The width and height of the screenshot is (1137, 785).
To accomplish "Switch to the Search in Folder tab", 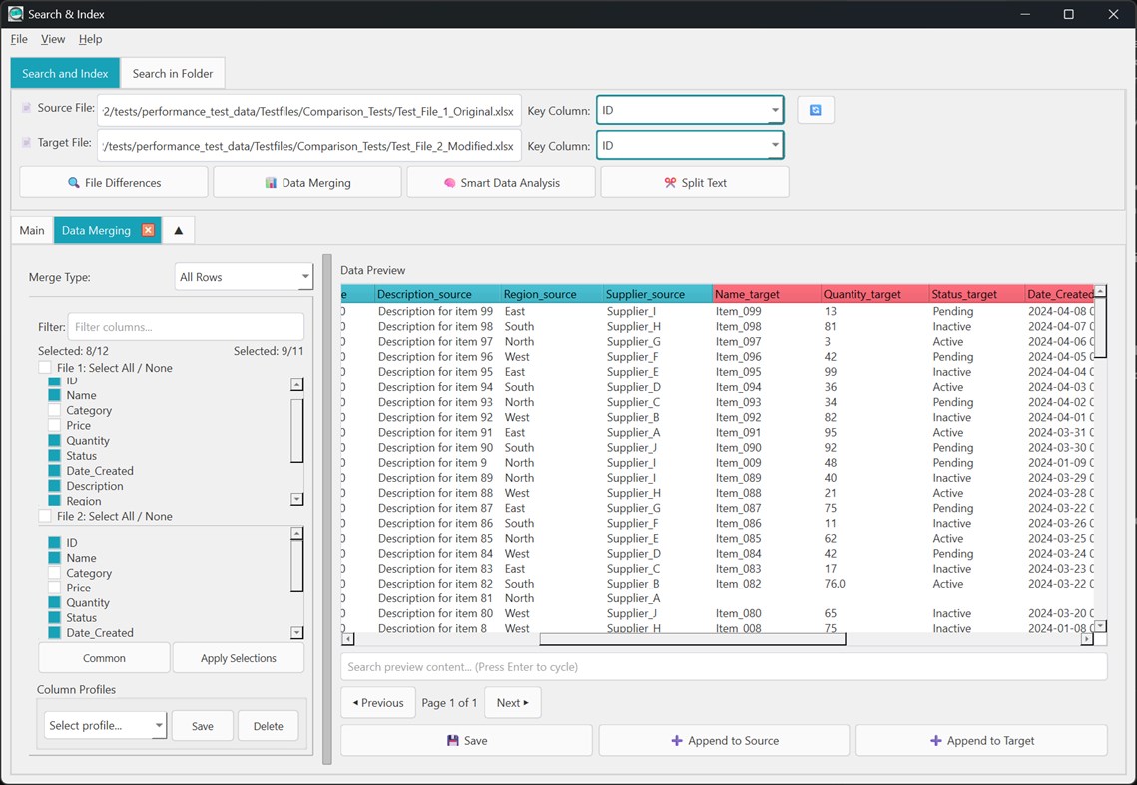I will point(171,73).
